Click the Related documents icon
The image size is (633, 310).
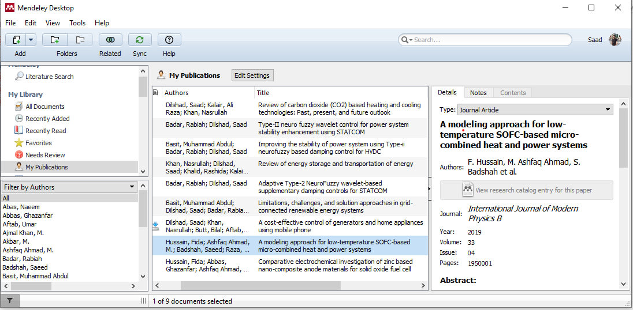tap(110, 40)
